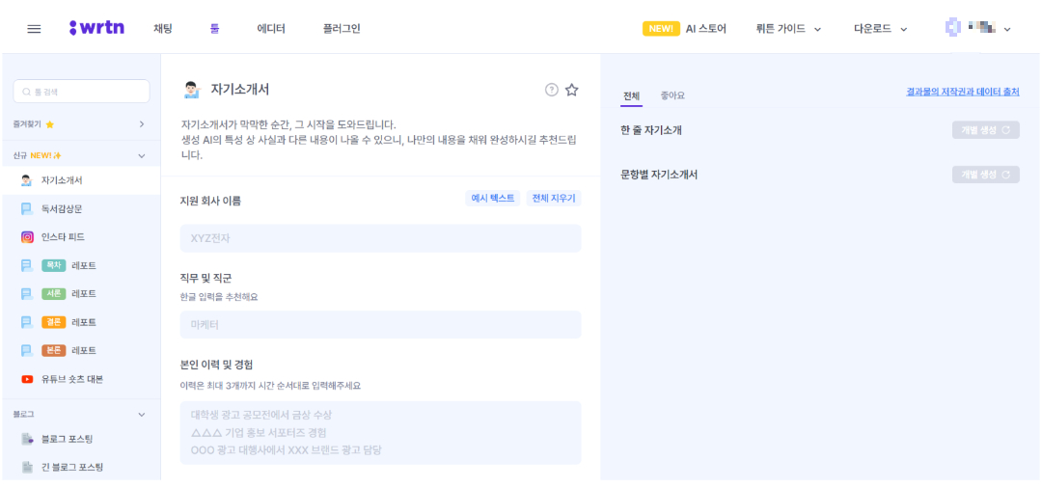Star the 자기소개서 tool as favorite

571,90
